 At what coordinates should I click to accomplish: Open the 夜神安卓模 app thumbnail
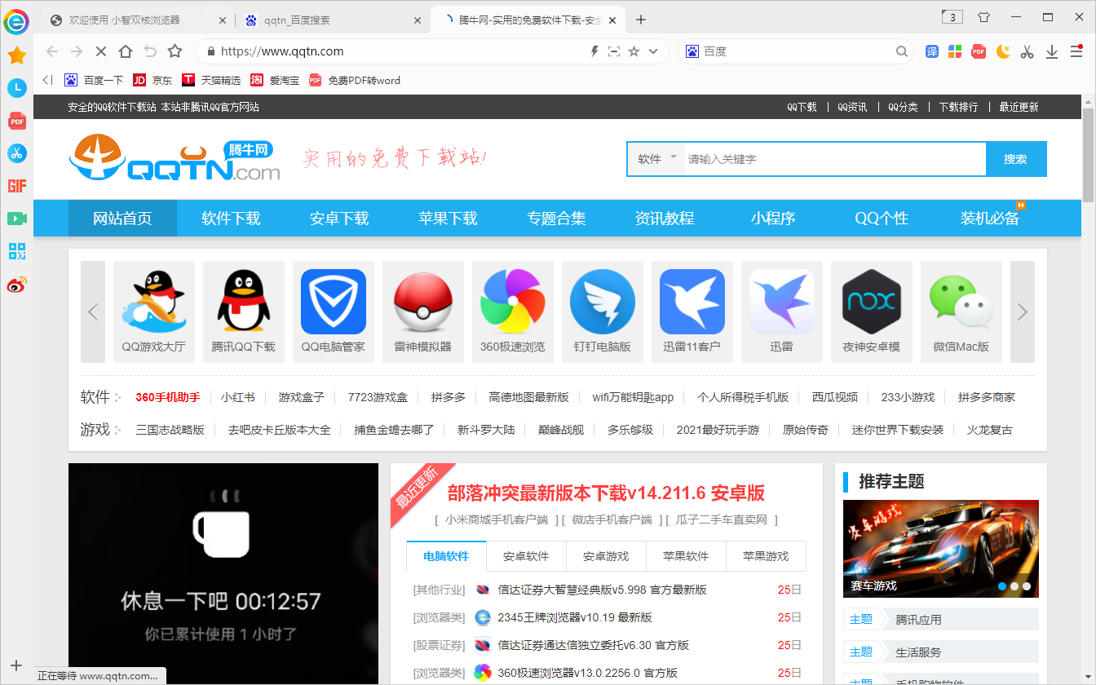point(872,312)
